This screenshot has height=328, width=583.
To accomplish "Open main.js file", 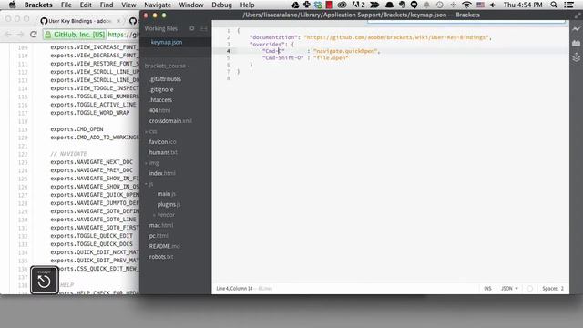I will click(166, 194).
